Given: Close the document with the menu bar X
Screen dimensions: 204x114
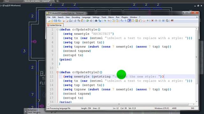Looking at the screenshot, I should click(x=197, y=17).
